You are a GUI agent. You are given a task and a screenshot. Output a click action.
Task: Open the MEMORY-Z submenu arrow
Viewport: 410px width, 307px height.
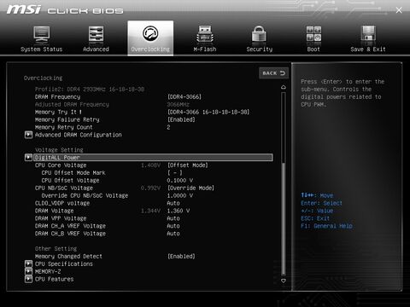tap(28, 271)
